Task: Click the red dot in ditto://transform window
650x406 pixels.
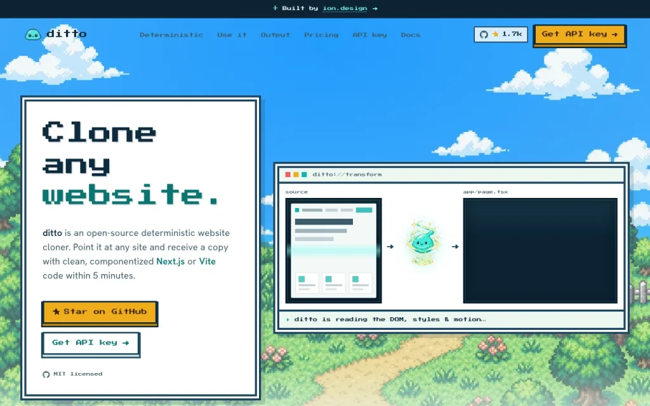Action: [288, 174]
